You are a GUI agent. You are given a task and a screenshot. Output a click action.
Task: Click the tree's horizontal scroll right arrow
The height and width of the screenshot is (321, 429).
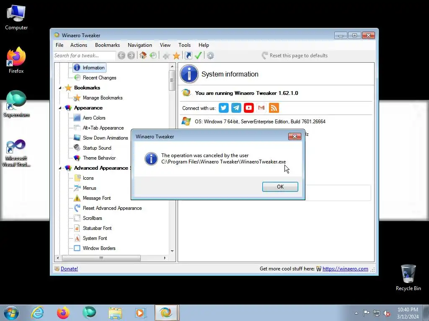[x=165, y=258]
